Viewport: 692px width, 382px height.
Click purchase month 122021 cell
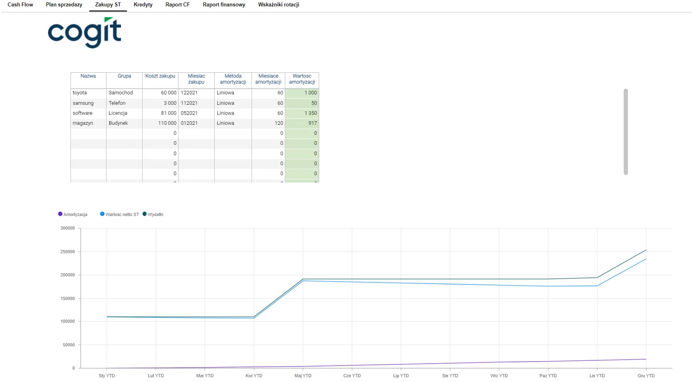click(x=196, y=93)
